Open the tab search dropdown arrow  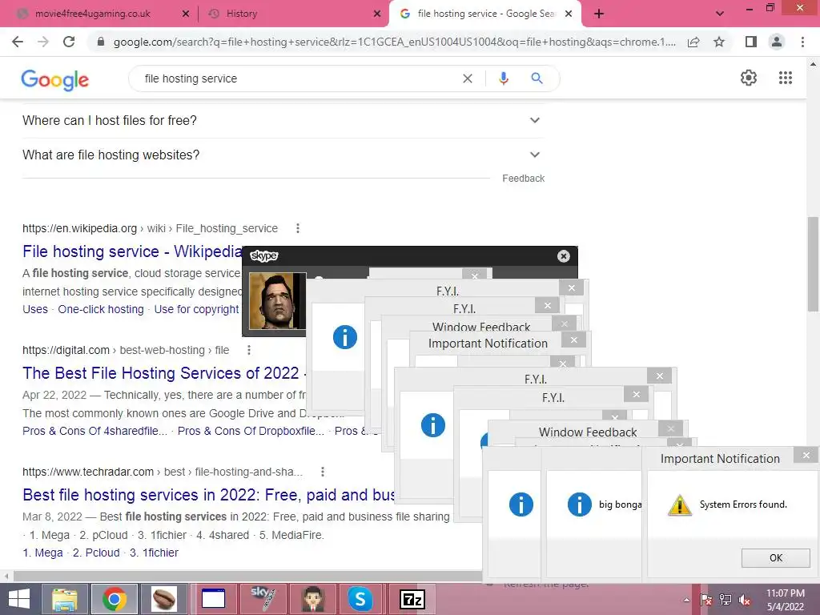click(x=720, y=14)
